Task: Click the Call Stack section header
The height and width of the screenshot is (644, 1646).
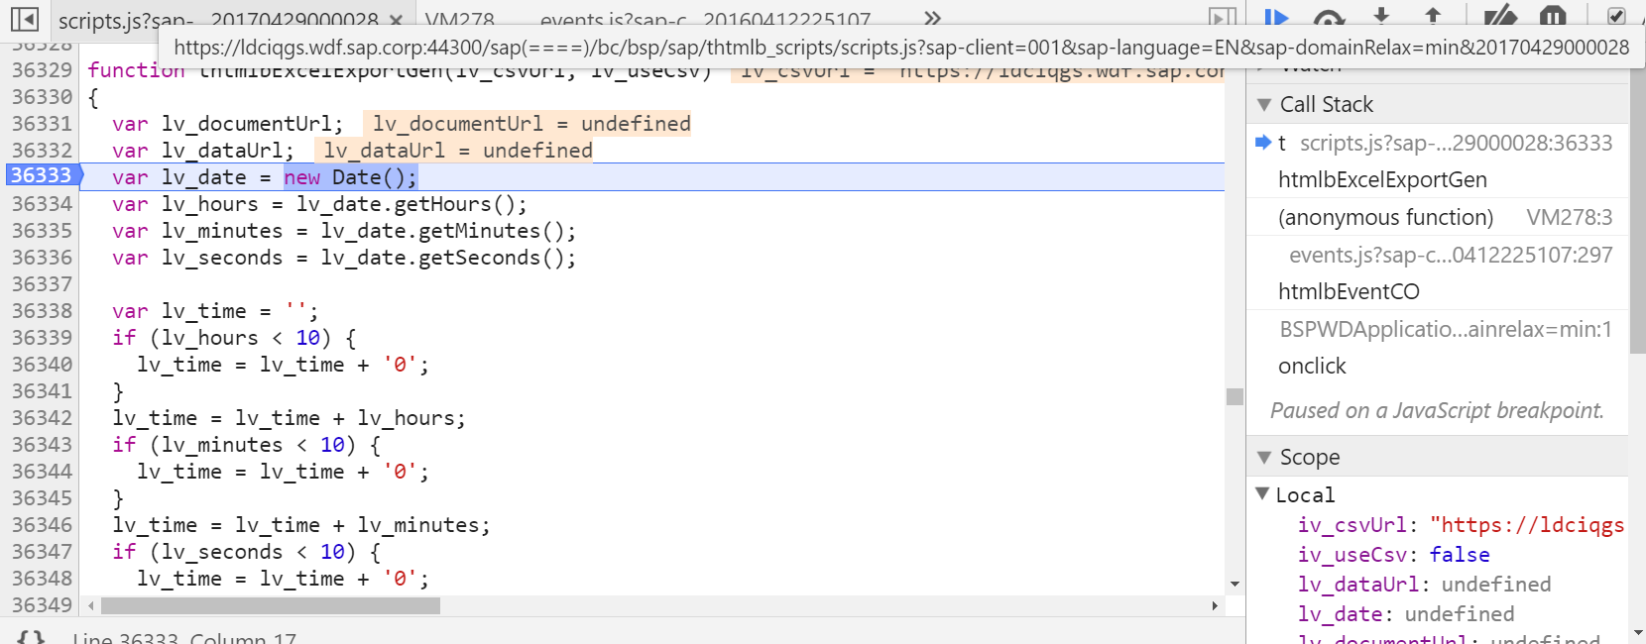Action: tap(1438, 104)
